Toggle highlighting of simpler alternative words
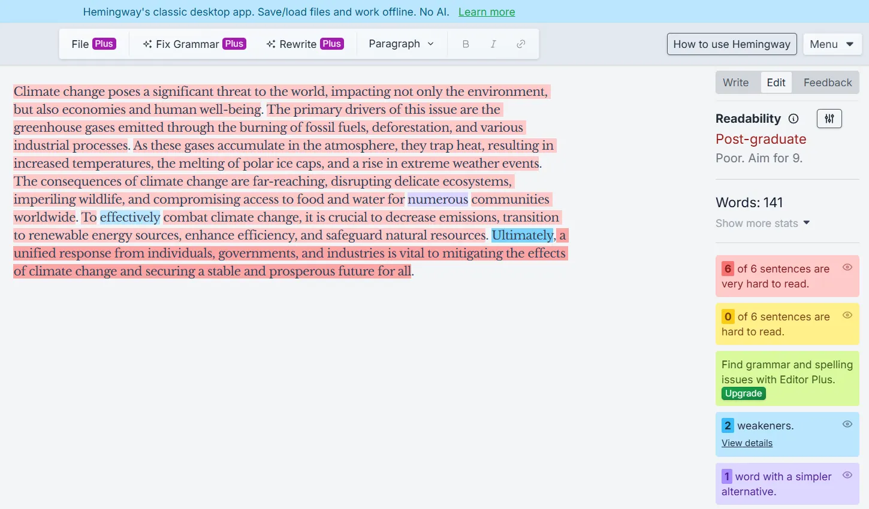The height and width of the screenshot is (509, 869). pyautogui.click(x=847, y=474)
